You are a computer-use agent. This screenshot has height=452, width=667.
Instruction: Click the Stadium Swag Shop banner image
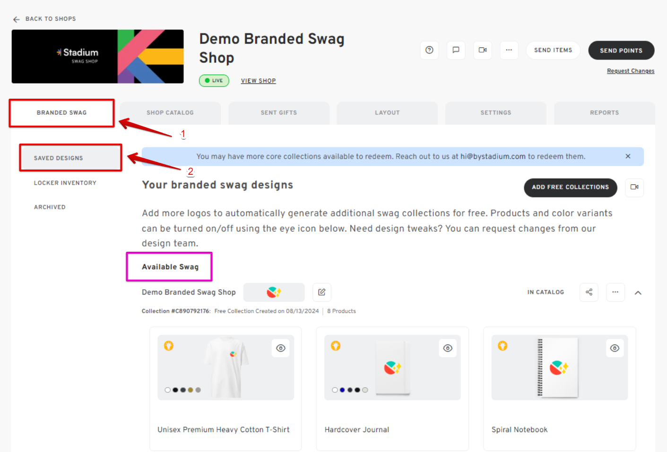click(98, 57)
